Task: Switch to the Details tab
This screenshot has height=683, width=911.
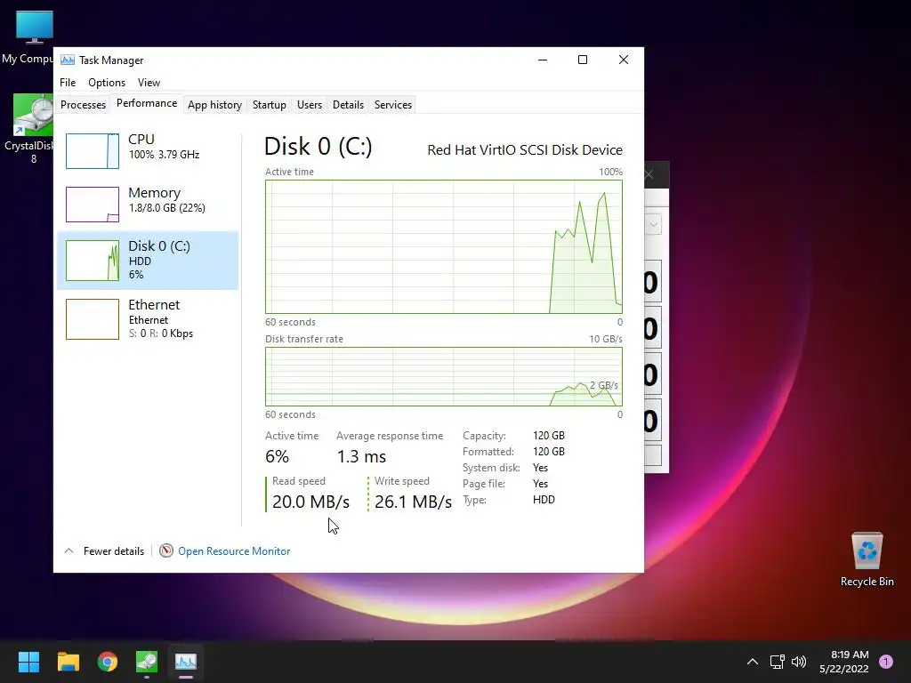Action: (348, 105)
